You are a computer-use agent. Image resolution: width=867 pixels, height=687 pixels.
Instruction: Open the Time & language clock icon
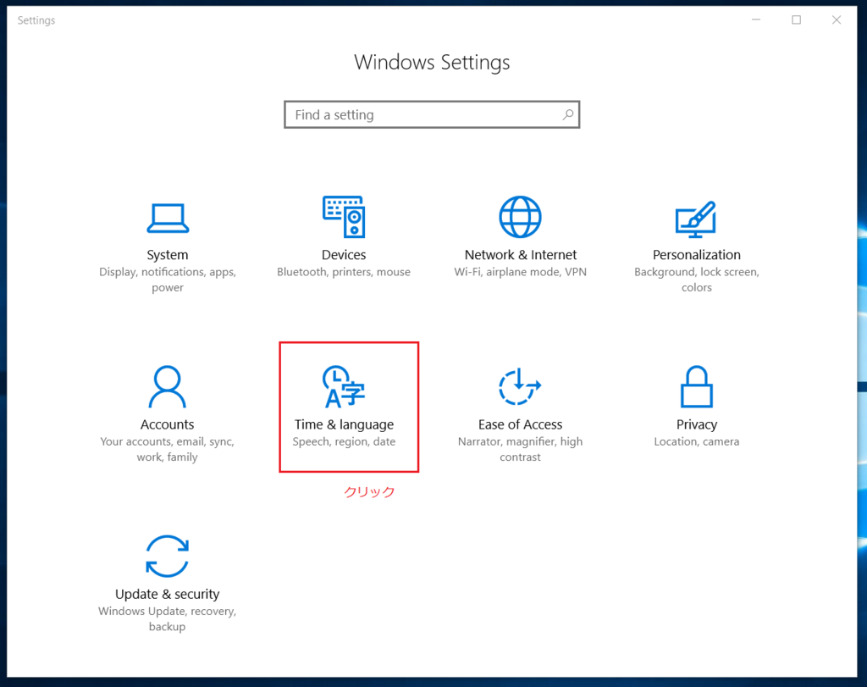(344, 386)
